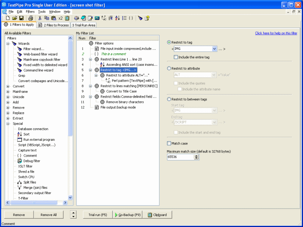
Task: Select the Restrict to attribute radio button
Action: coord(169,68)
